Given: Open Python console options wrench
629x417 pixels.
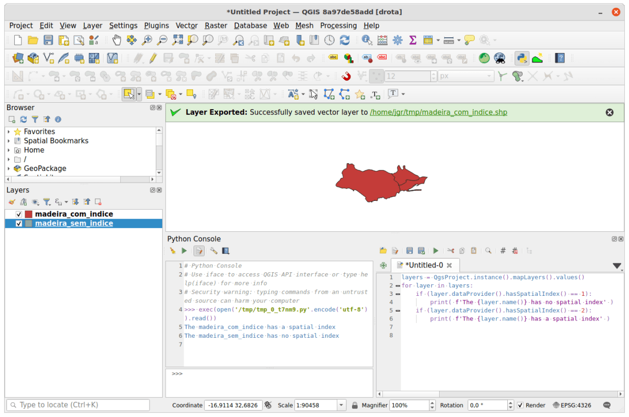Looking at the screenshot, I should 214,251.
